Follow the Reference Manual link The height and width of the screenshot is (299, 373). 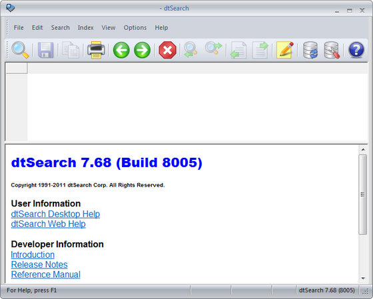click(46, 274)
